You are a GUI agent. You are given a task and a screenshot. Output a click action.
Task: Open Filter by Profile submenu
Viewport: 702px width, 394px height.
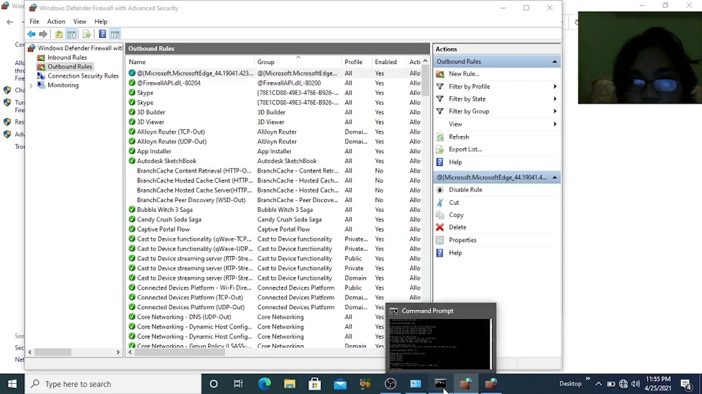496,86
